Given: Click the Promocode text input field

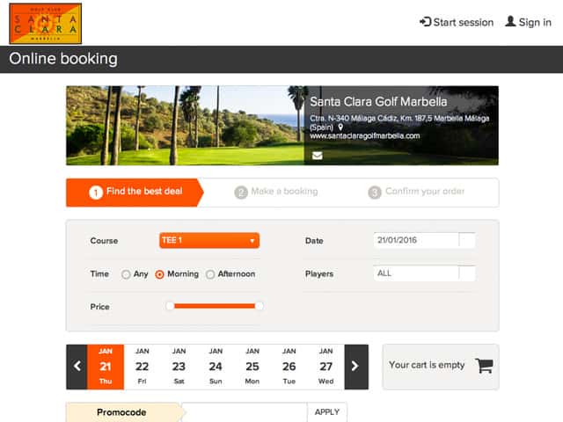Looking at the screenshot, I should pyautogui.click(x=245, y=412).
